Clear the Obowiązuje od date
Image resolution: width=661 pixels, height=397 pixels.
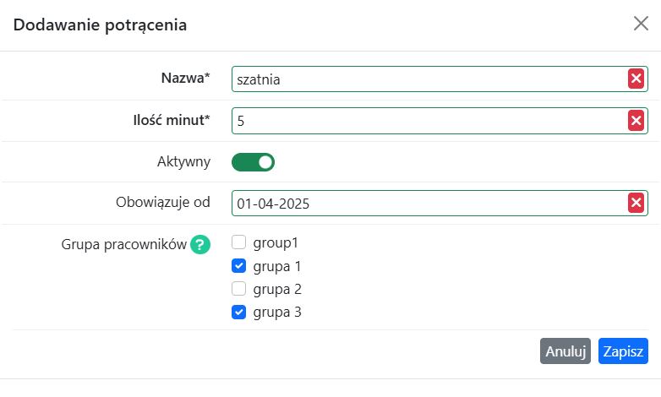636,203
